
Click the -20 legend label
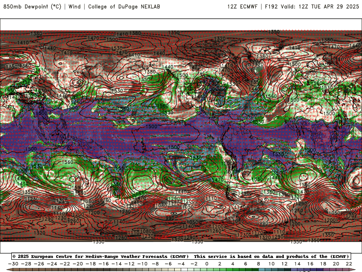[78, 264]
